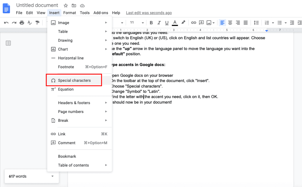Toggle Italic formatting
This screenshot has height=187, width=302.
coord(159,23)
